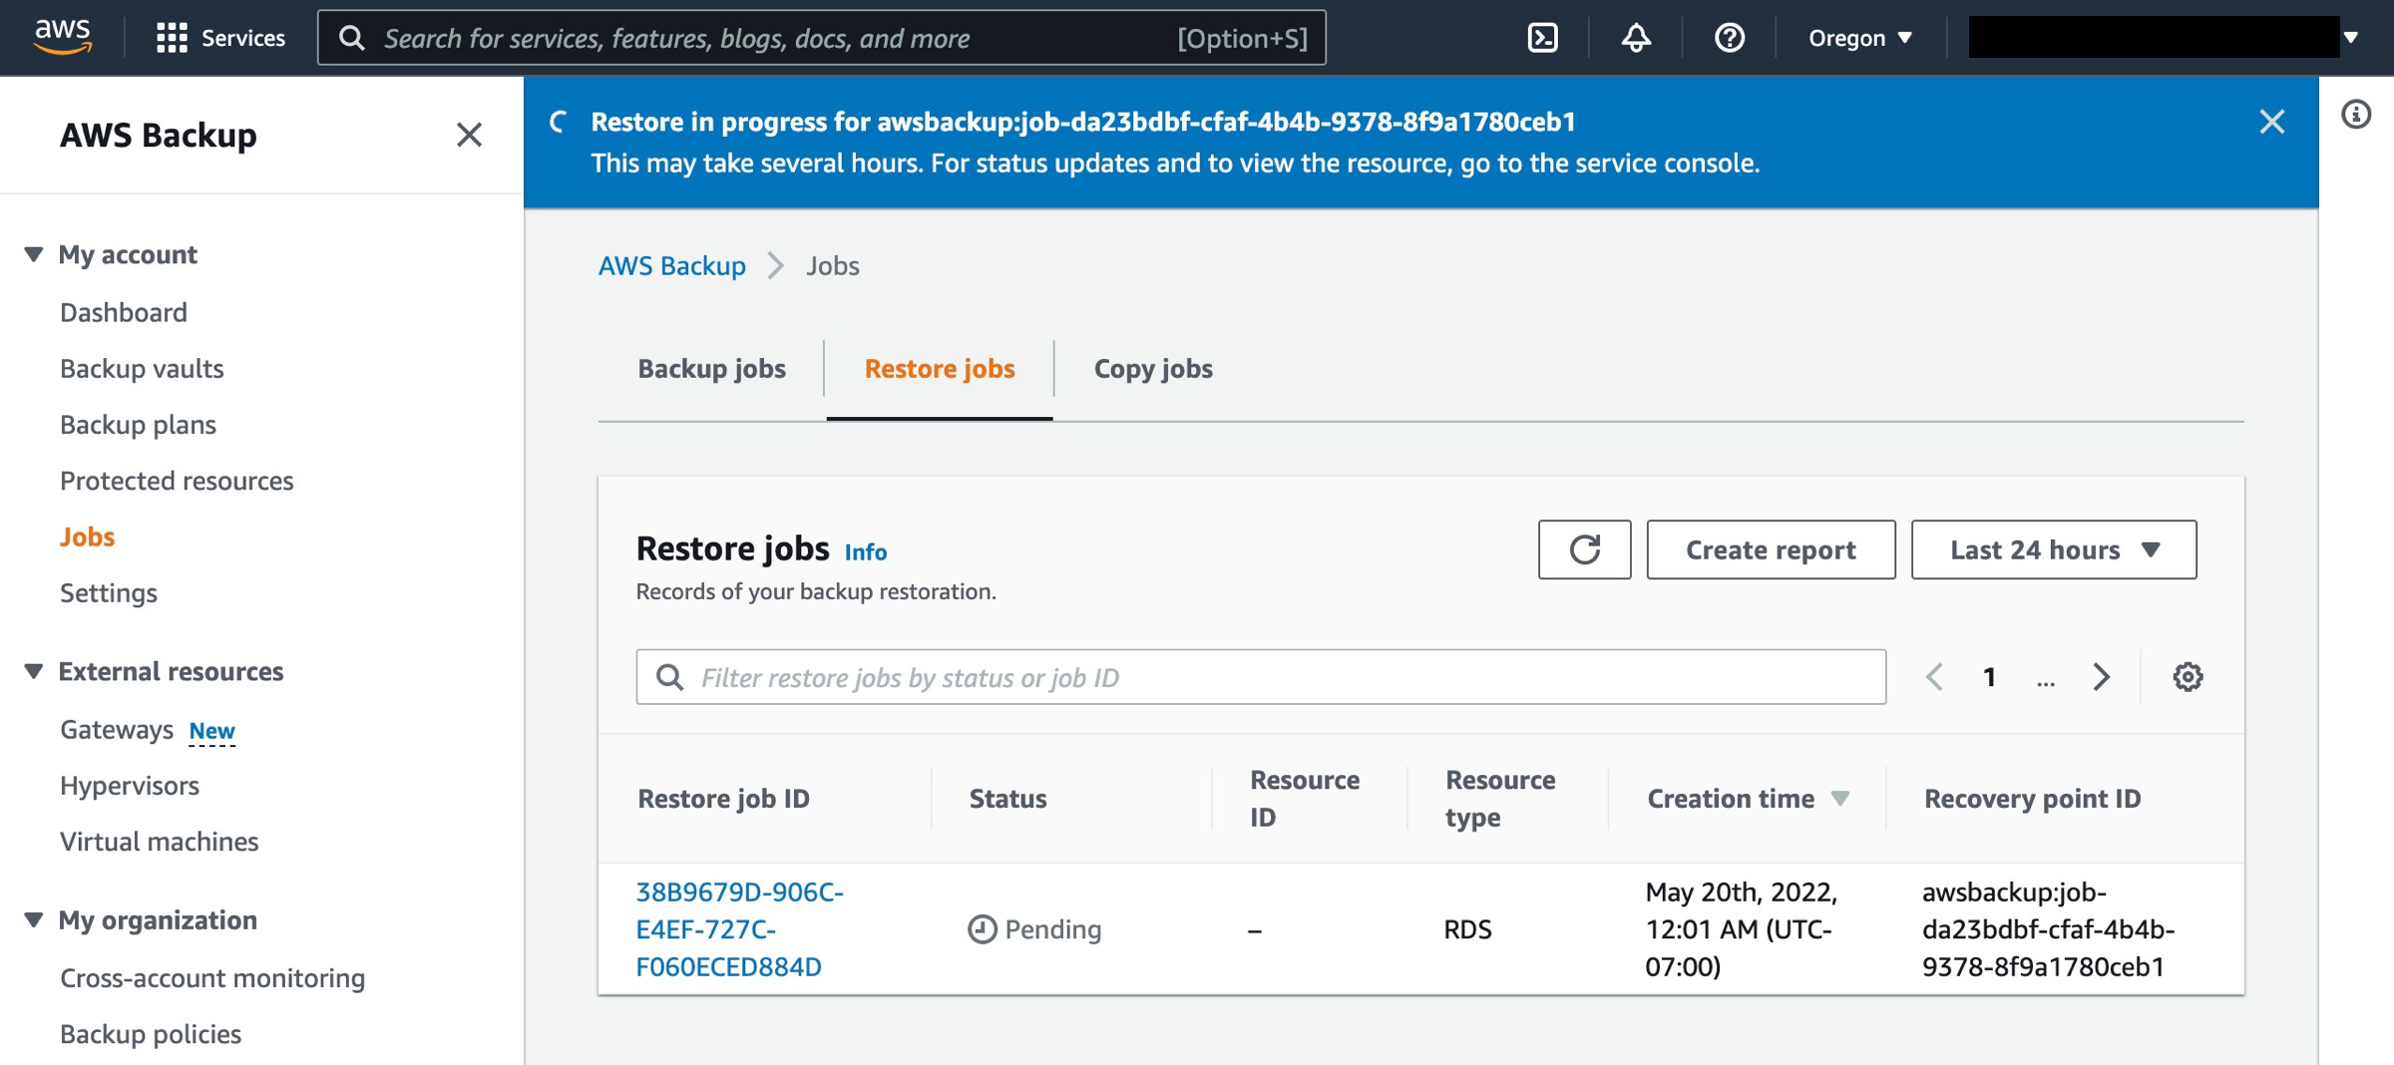2394x1065 pixels.
Task: Switch to the Backup jobs tab
Action: 711,369
